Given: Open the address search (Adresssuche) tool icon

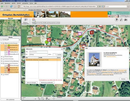Looking at the screenshot, I should (x=34, y=20).
